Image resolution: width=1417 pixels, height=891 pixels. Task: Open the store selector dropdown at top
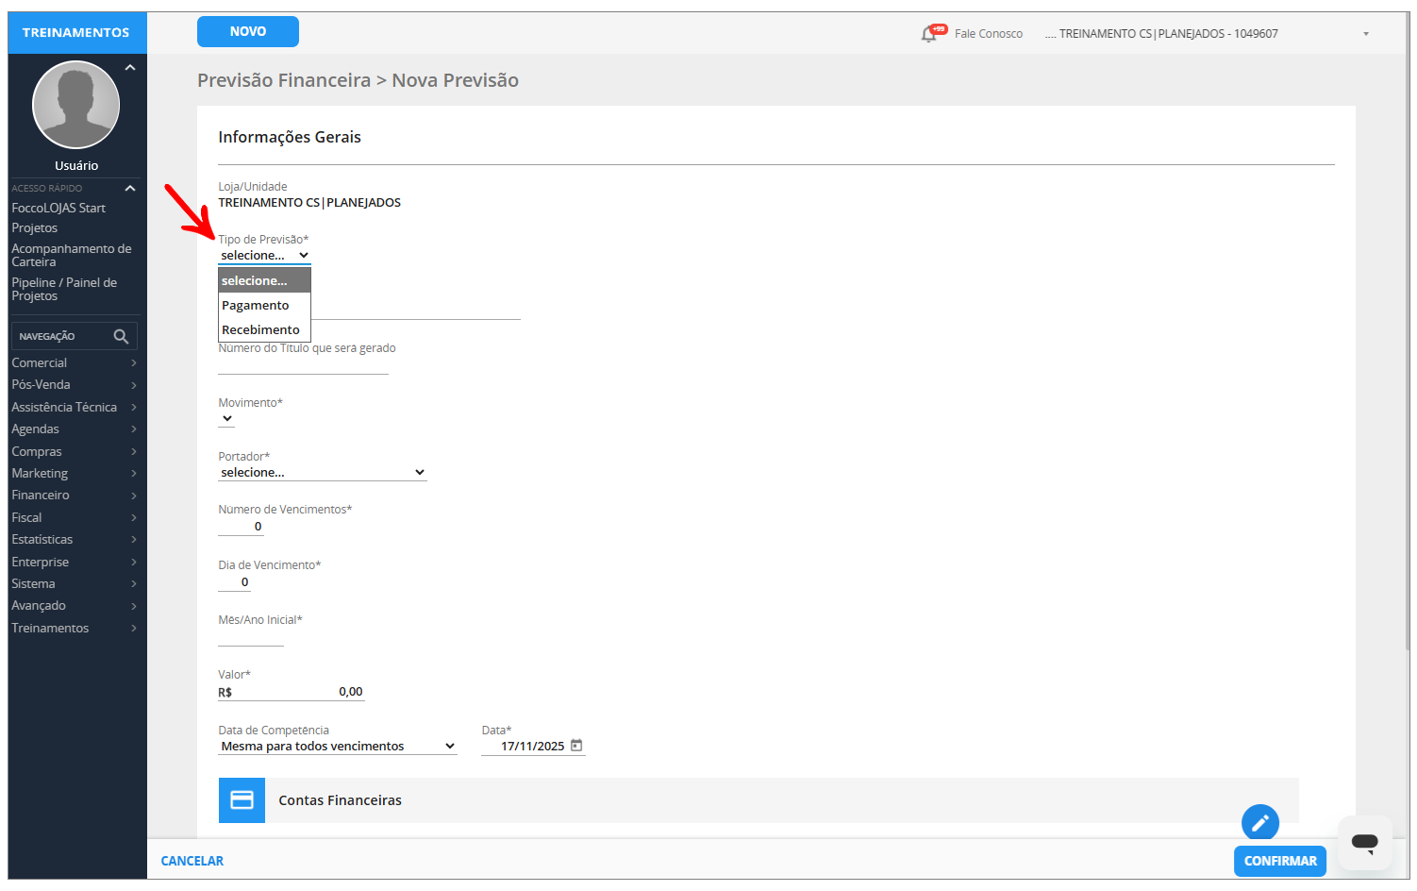click(x=1365, y=34)
